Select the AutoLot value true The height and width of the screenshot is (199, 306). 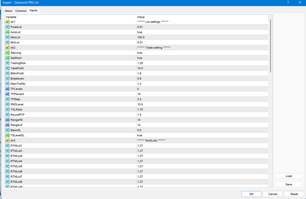[140, 32]
